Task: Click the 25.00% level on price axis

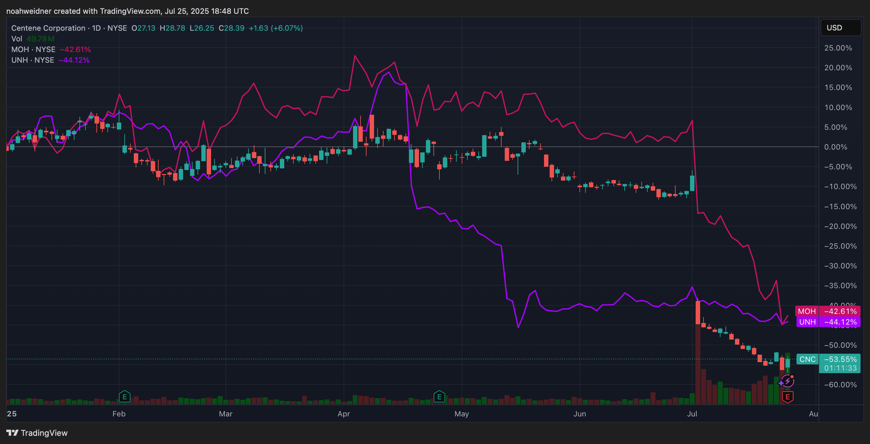Action: [x=838, y=48]
